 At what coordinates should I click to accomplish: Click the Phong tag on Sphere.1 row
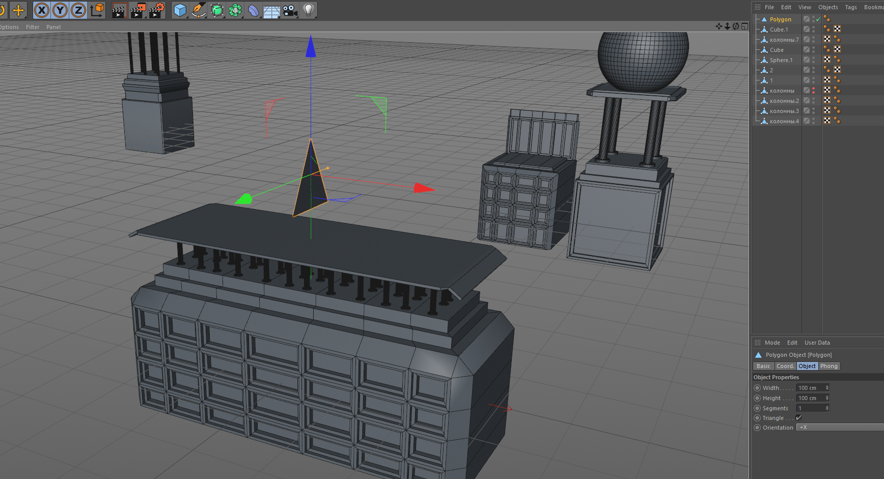pos(837,60)
